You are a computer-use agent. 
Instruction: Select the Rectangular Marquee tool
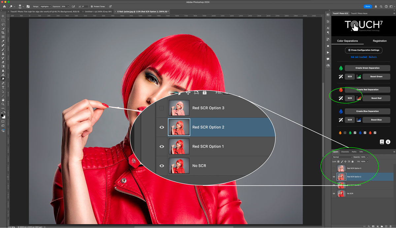click(3, 20)
